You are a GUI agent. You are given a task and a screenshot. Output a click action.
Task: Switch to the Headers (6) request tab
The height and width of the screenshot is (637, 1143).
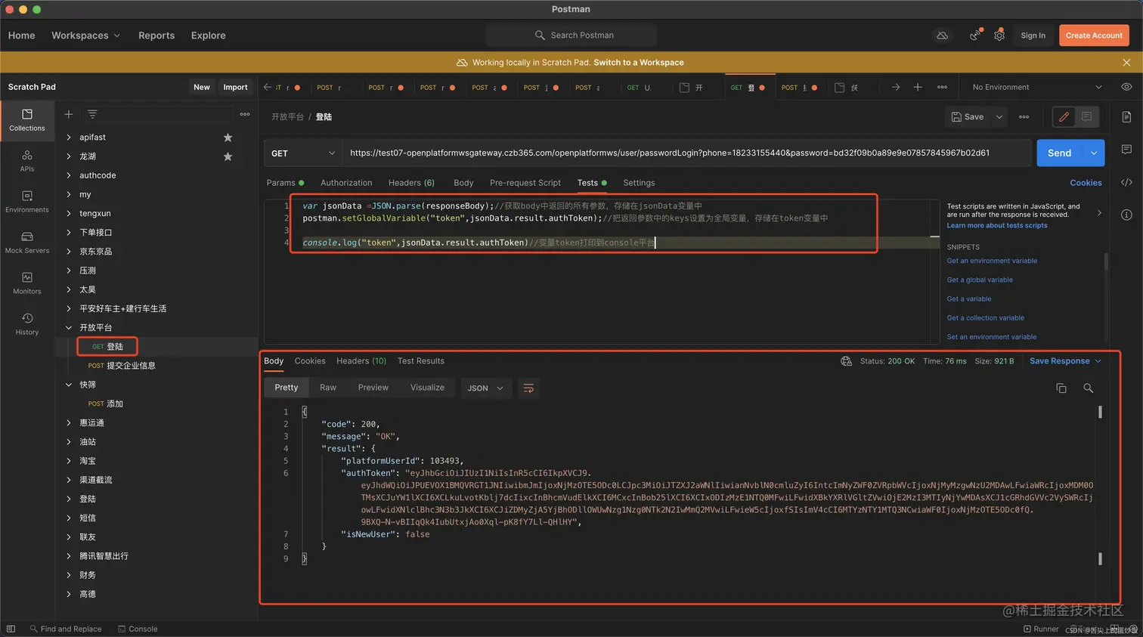(x=411, y=183)
